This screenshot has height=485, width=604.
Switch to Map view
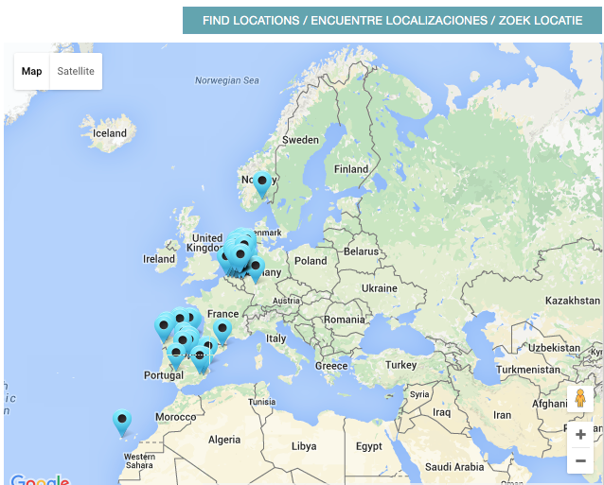tap(31, 71)
